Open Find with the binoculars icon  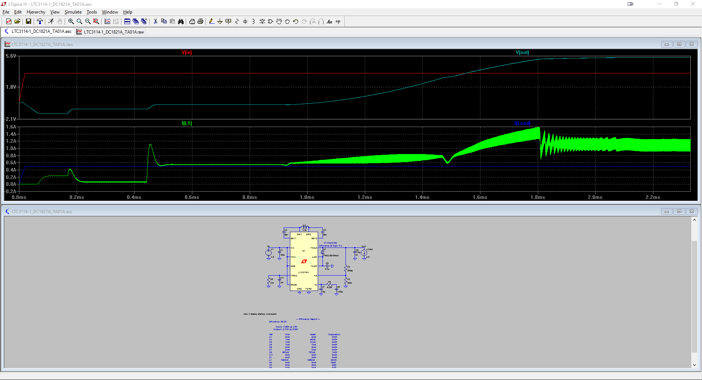click(x=181, y=22)
